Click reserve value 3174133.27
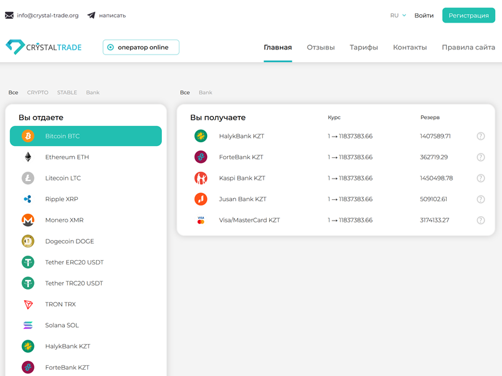The image size is (502, 376). pyautogui.click(x=434, y=221)
